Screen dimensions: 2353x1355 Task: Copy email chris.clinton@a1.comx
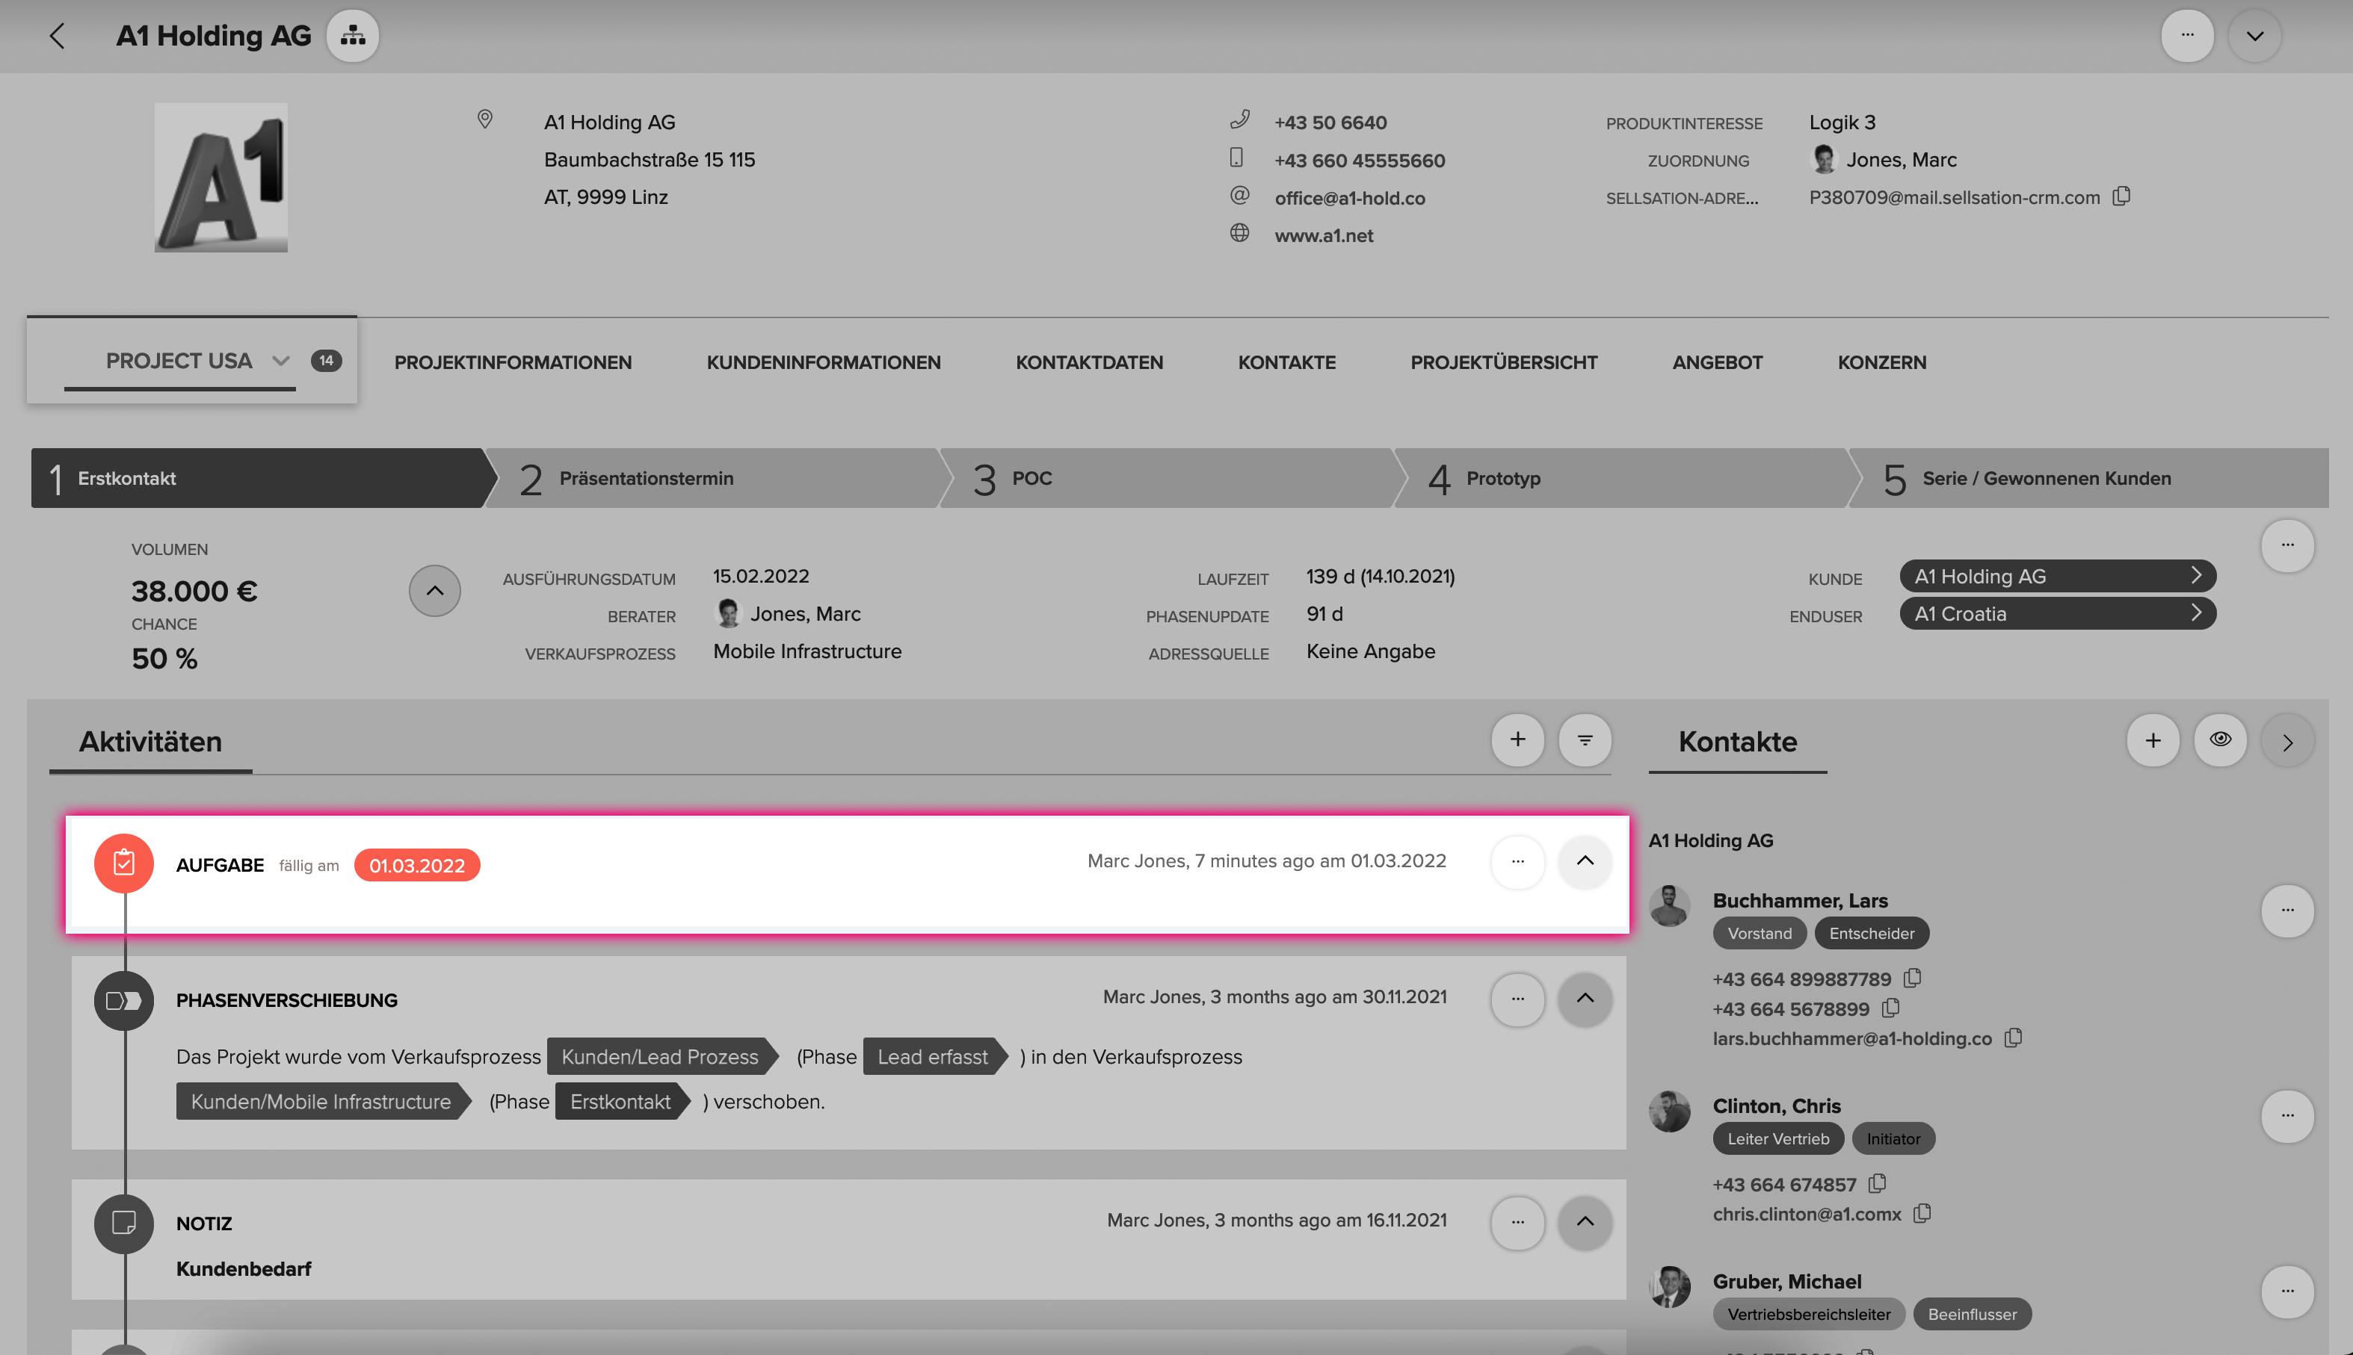pos(1922,1214)
